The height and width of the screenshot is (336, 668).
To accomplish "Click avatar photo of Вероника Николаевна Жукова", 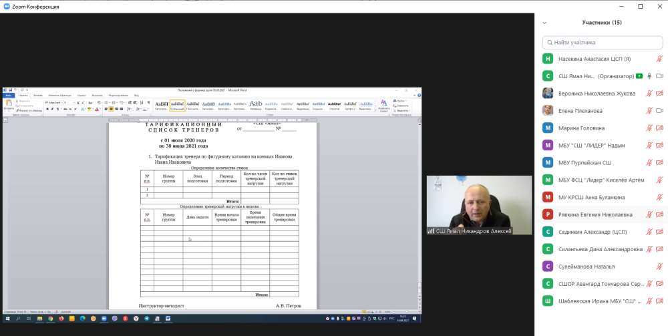I will pyautogui.click(x=548, y=94).
